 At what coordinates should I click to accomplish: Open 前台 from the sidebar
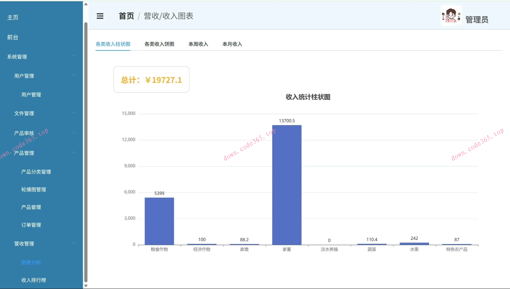coord(12,37)
